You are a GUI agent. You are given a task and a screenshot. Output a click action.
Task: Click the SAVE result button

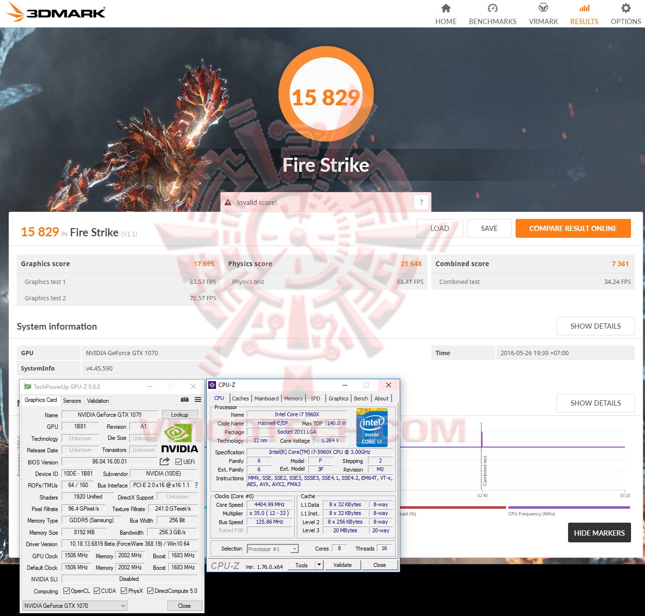click(489, 229)
